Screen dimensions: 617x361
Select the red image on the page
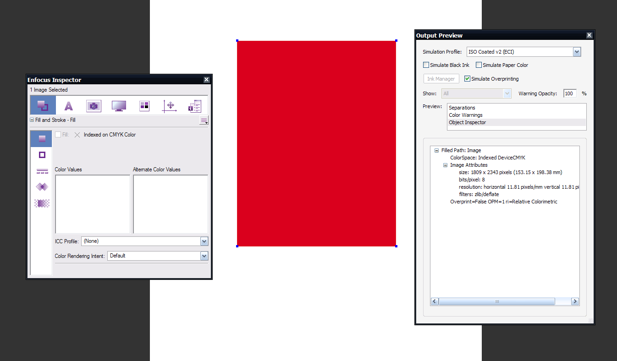click(x=316, y=143)
